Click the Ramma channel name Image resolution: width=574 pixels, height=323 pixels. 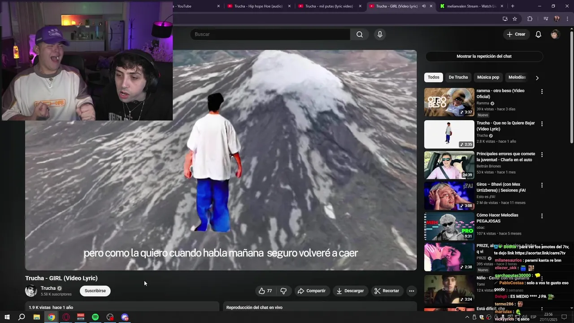coord(483,103)
